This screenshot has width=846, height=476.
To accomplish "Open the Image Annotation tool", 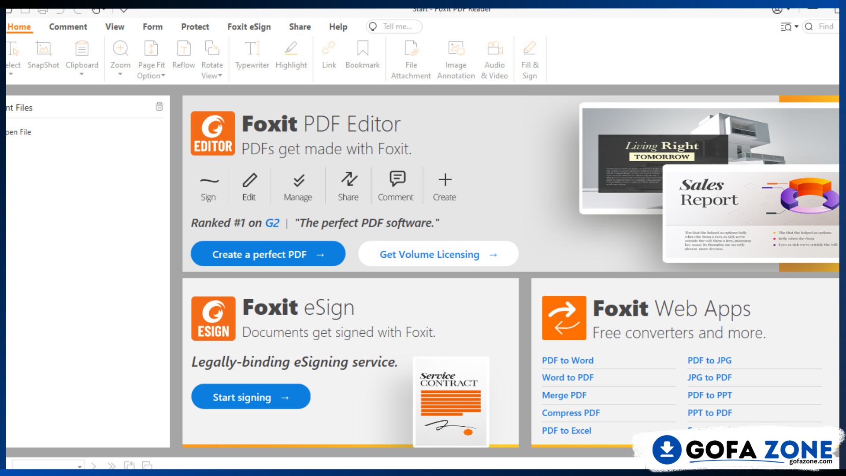I will 456,59.
